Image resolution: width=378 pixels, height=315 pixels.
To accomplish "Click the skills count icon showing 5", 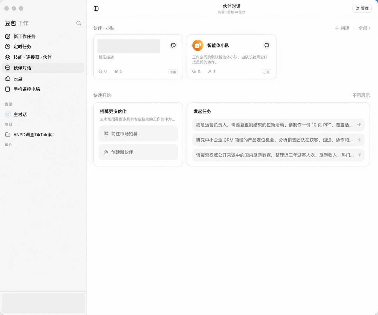I will click(116, 71).
